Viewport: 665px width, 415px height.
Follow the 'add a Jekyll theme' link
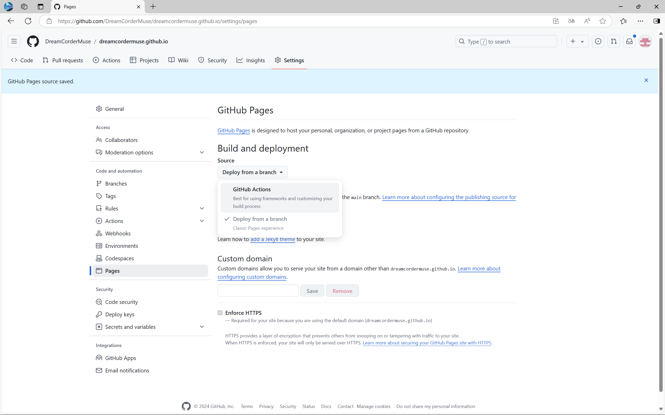(x=273, y=239)
